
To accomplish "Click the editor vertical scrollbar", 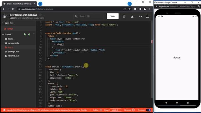I will click(x=152, y=59).
